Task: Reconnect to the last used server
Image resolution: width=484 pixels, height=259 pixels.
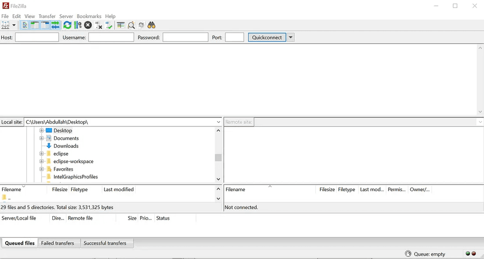Action: (108, 25)
